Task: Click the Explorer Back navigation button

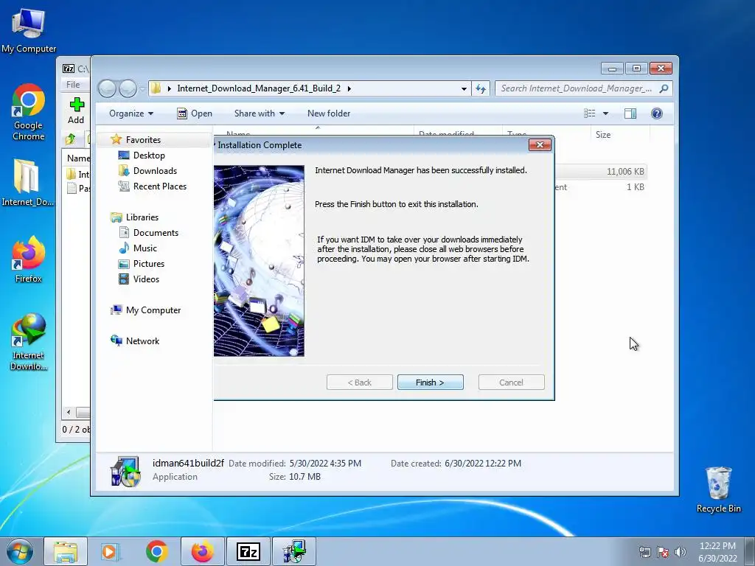Action: [x=107, y=88]
